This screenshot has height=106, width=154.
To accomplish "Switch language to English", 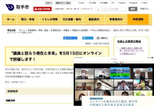I will [x=82, y=3].
